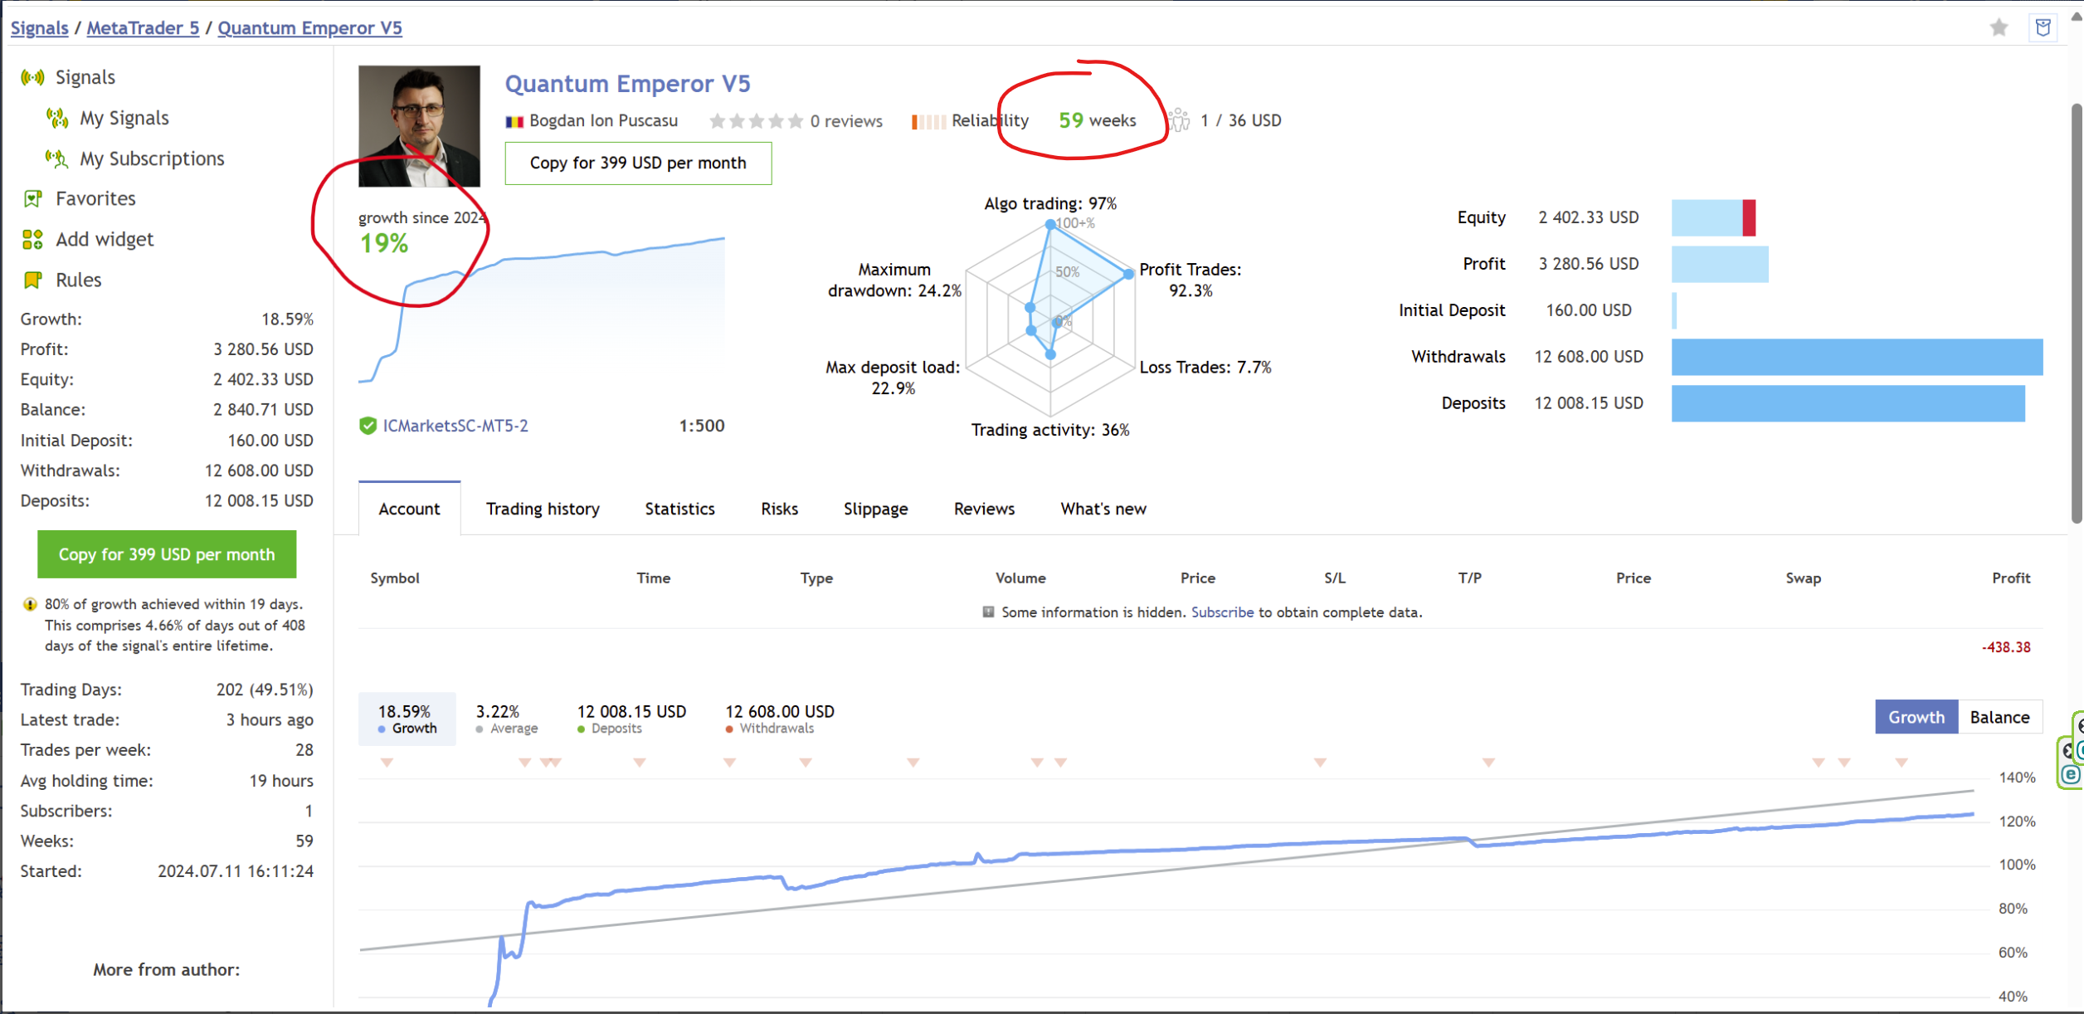Click the subscribers people icon
2084x1014 pixels.
pyautogui.click(x=1179, y=121)
